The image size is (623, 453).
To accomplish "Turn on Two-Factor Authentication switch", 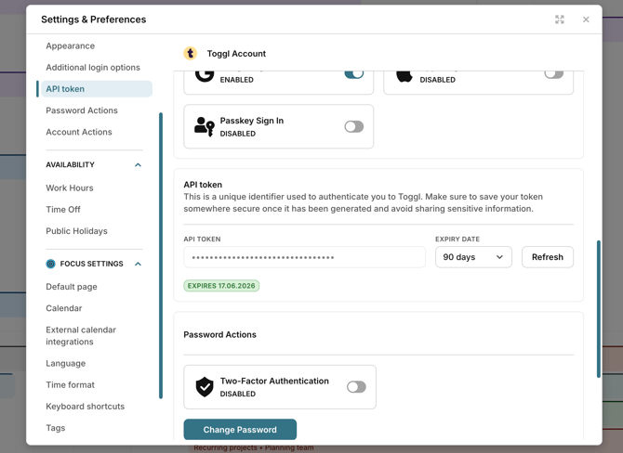I will [356, 387].
